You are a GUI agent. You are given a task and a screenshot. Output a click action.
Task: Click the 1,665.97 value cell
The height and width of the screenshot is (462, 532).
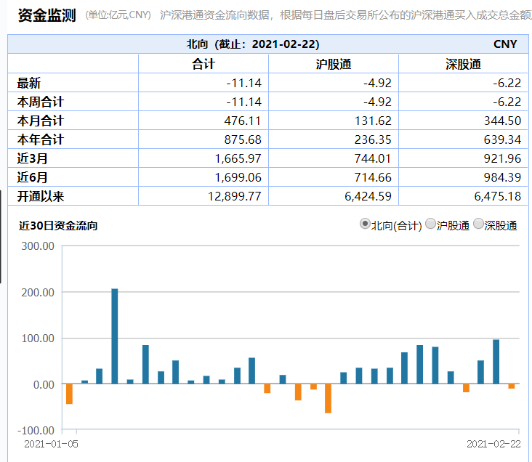click(x=203, y=158)
